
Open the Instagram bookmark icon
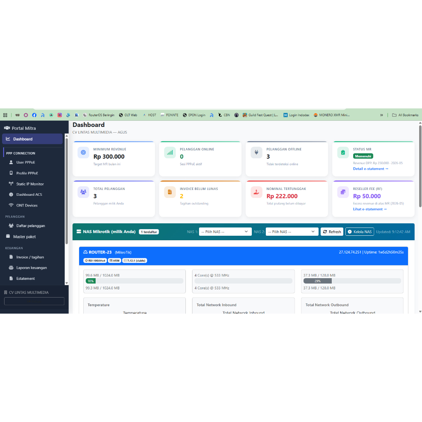(x=60, y=115)
